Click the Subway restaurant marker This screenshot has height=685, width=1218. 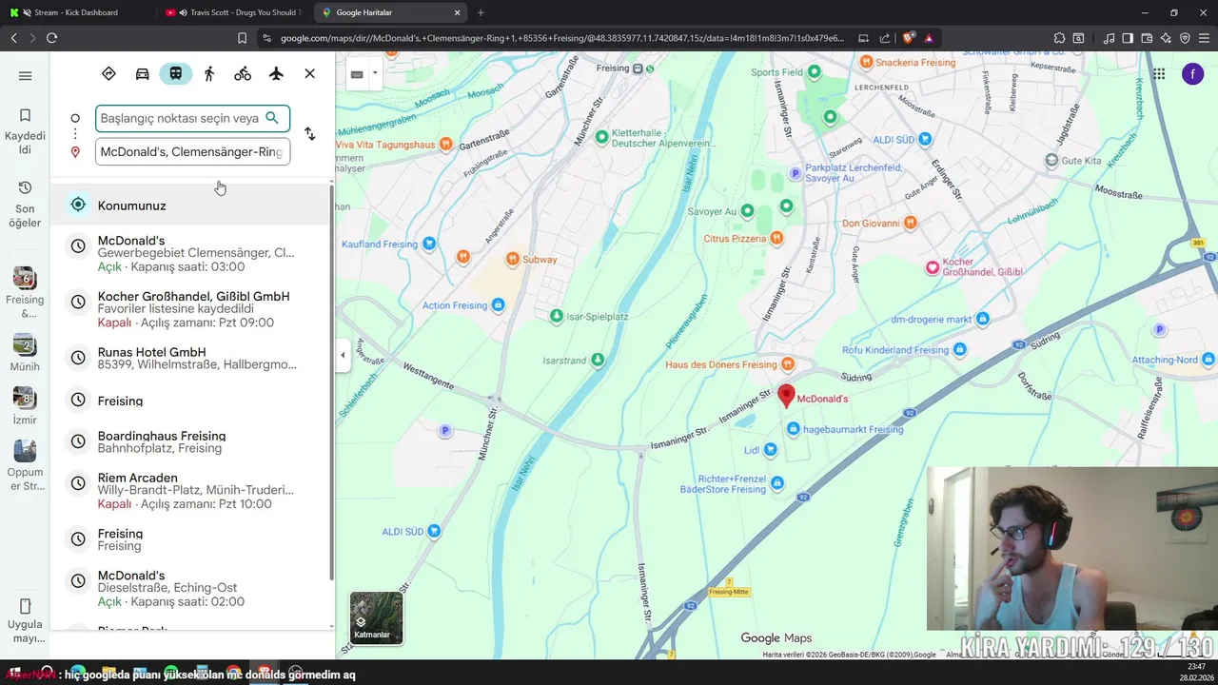pos(513,259)
